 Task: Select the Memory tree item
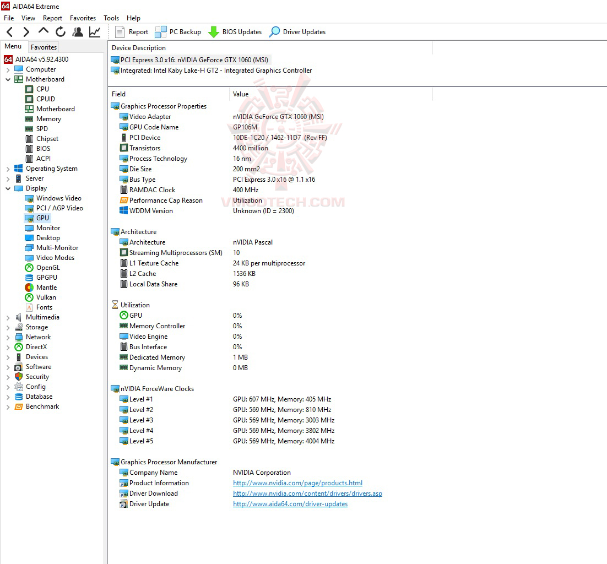(44, 119)
